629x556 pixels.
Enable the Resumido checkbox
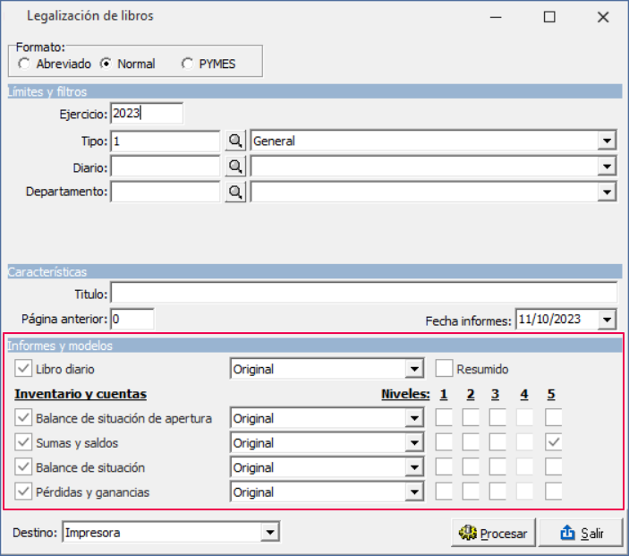point(444,369)
